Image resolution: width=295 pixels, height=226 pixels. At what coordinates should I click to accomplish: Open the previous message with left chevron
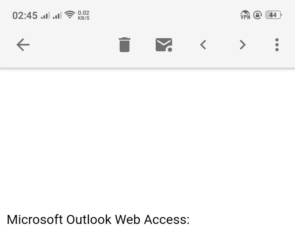pyautogui.click(x=203, y=45)
